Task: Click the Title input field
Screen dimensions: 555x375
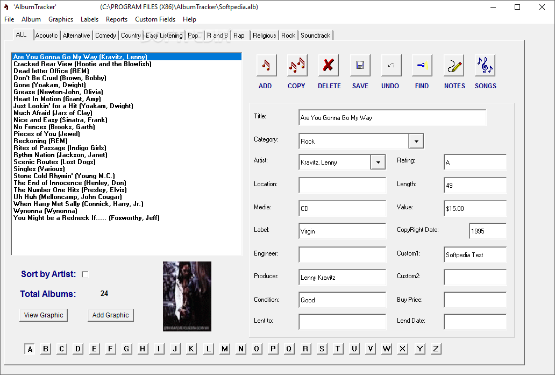Action: pyautogui.click(x=392, y=118)
